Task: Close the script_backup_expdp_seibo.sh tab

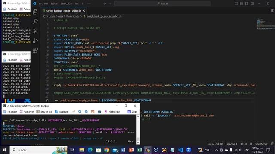Action: (84, 11)
